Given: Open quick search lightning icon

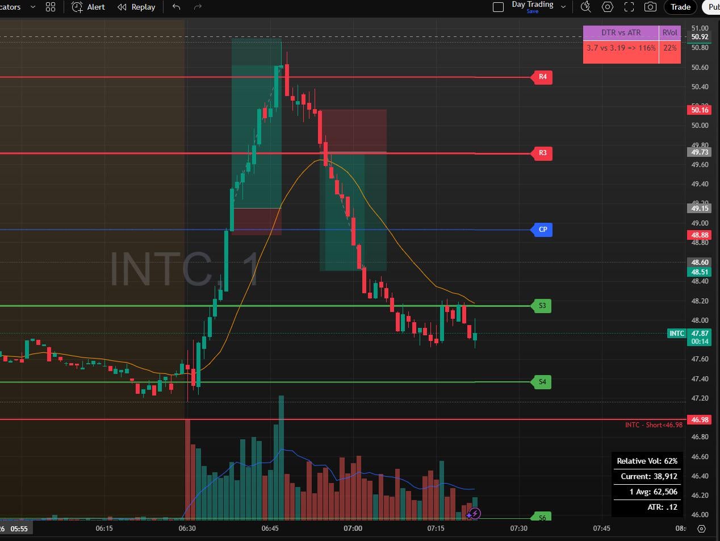Looking at the screenshot, I should tap(586, 7).
